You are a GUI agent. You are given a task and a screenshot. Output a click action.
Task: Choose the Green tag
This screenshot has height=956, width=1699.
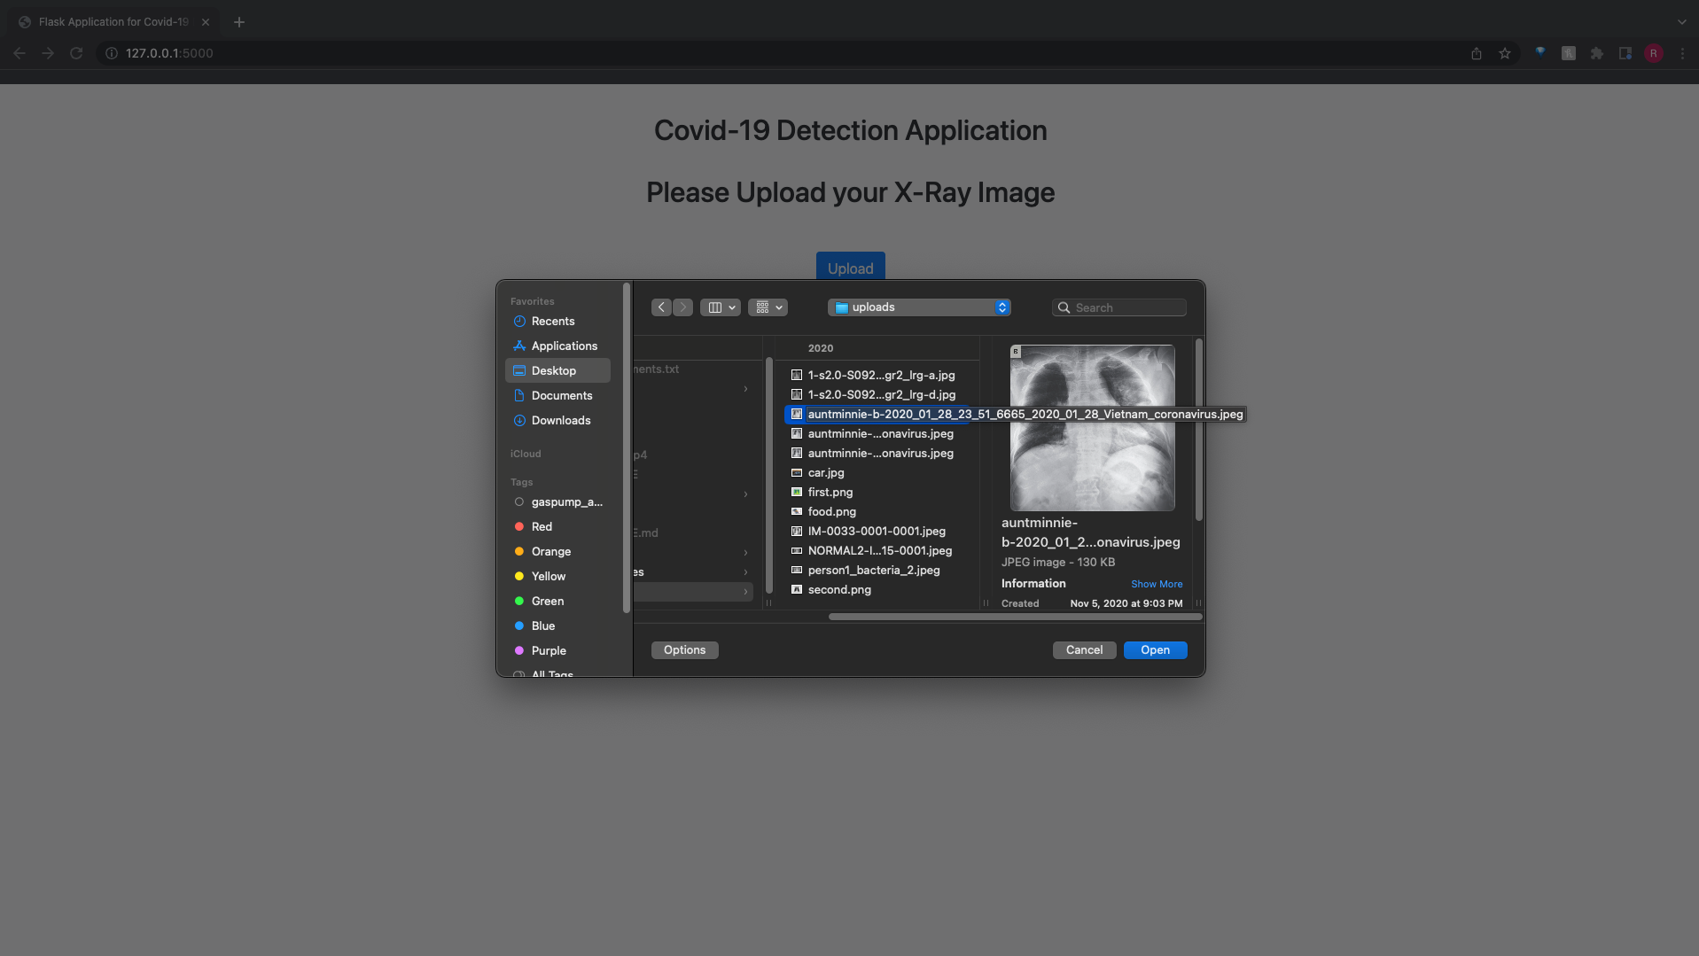coord(557,602)
